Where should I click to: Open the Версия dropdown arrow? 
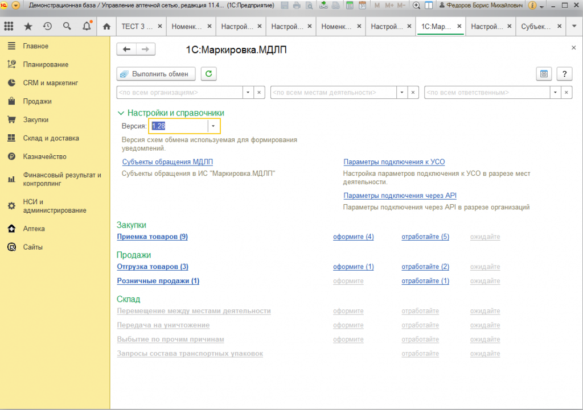pyautogui.click(x=213, y=126)
